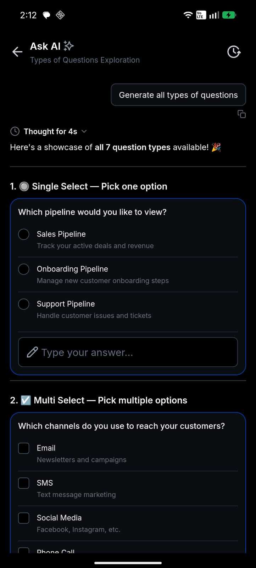Tap the Single Select section heading
Image resolution: width=256 pixels, height=568 pixels.
click(x=89, y=186)
